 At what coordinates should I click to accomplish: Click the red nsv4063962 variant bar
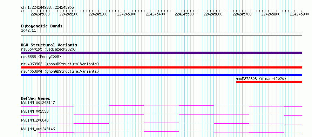tap(161, 67)
